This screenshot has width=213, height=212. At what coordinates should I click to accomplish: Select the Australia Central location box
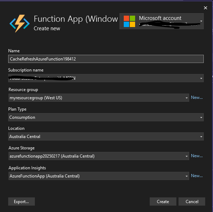tap(106, 137)
